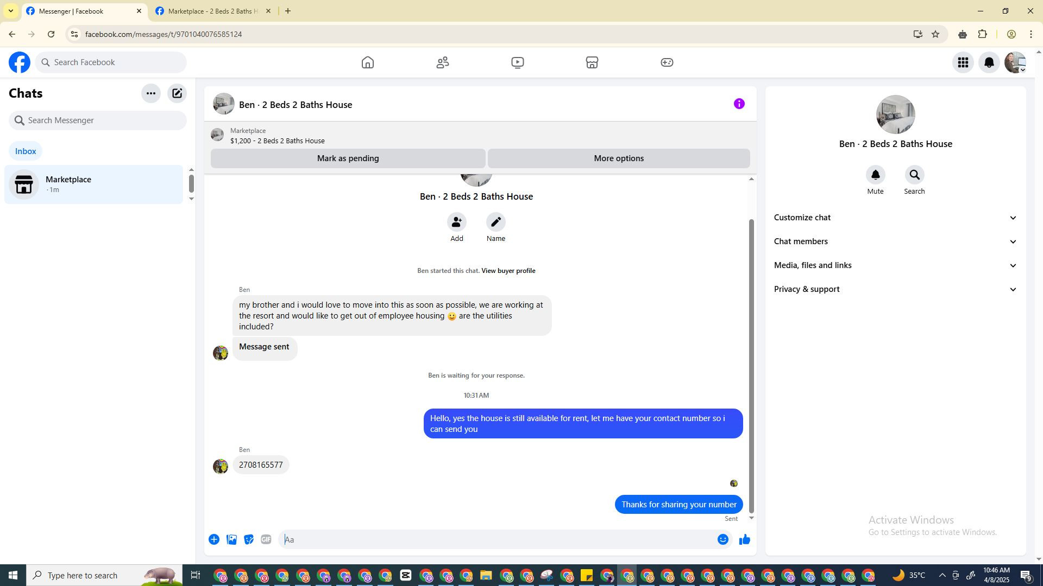Expand Privacy & support section
Viewport: 1043px width, 586px height.
(x=895, y=289)
